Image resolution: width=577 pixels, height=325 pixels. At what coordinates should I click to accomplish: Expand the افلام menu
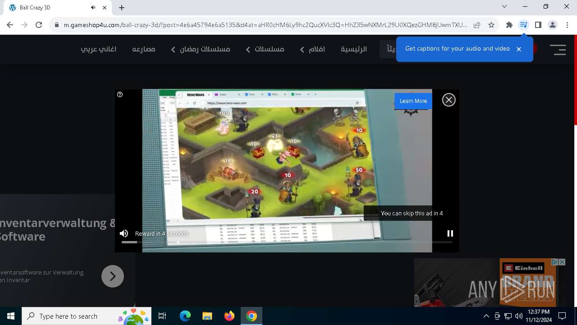[312, 49]
